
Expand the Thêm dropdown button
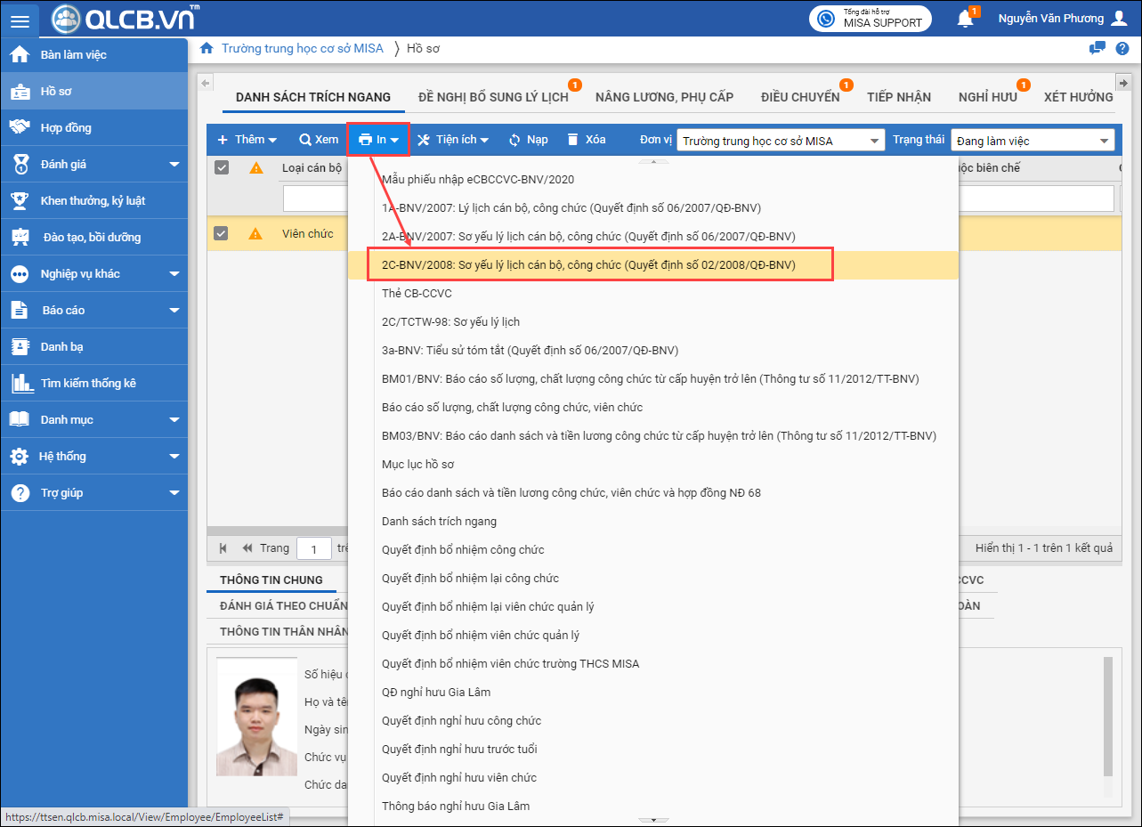[x=247, y=140]
